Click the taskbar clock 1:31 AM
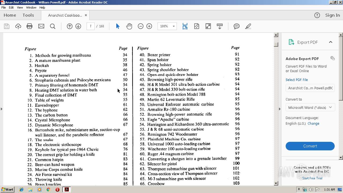Viewport: 343px width, 193px height. (x=329, y=190)
